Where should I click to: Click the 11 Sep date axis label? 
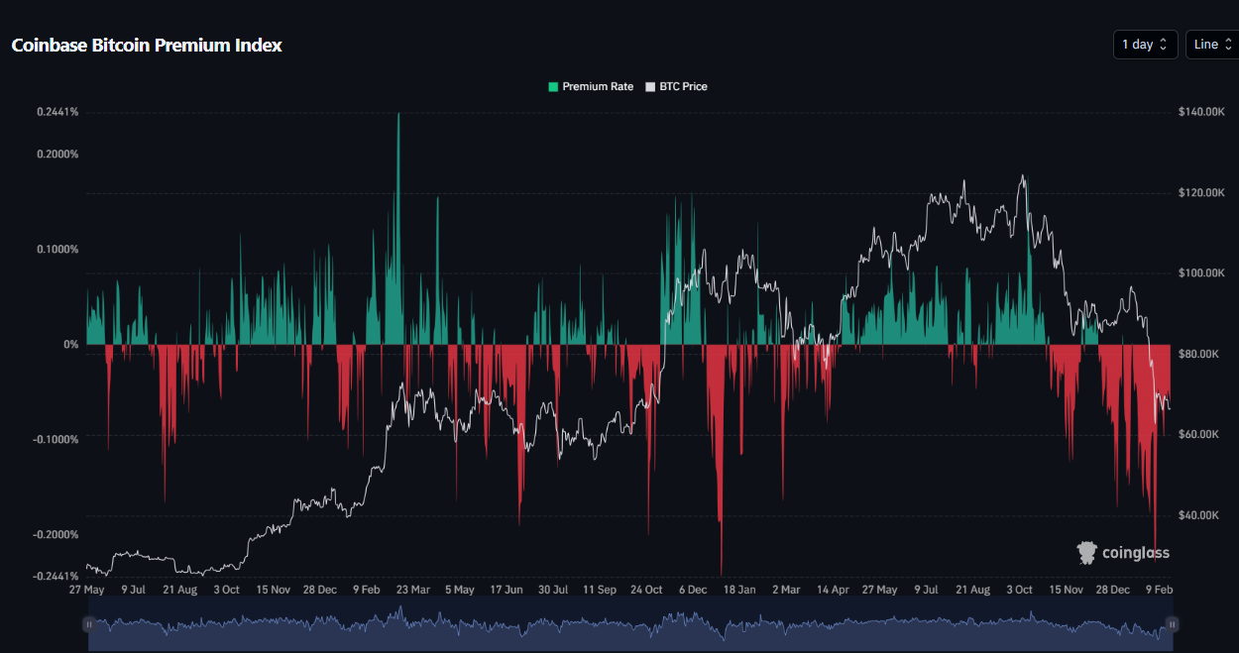click(x=599, y=590)
